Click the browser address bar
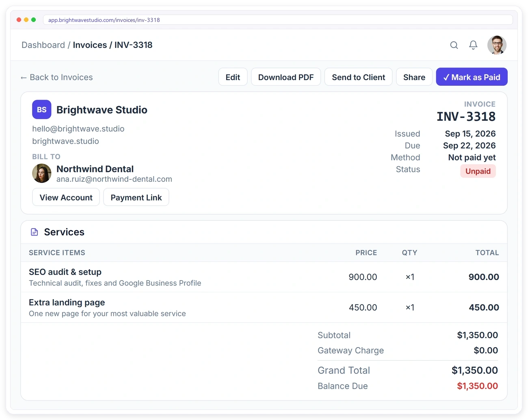This screenshot has width=528, height=420. pyautogui.click(x=278, y=20)
